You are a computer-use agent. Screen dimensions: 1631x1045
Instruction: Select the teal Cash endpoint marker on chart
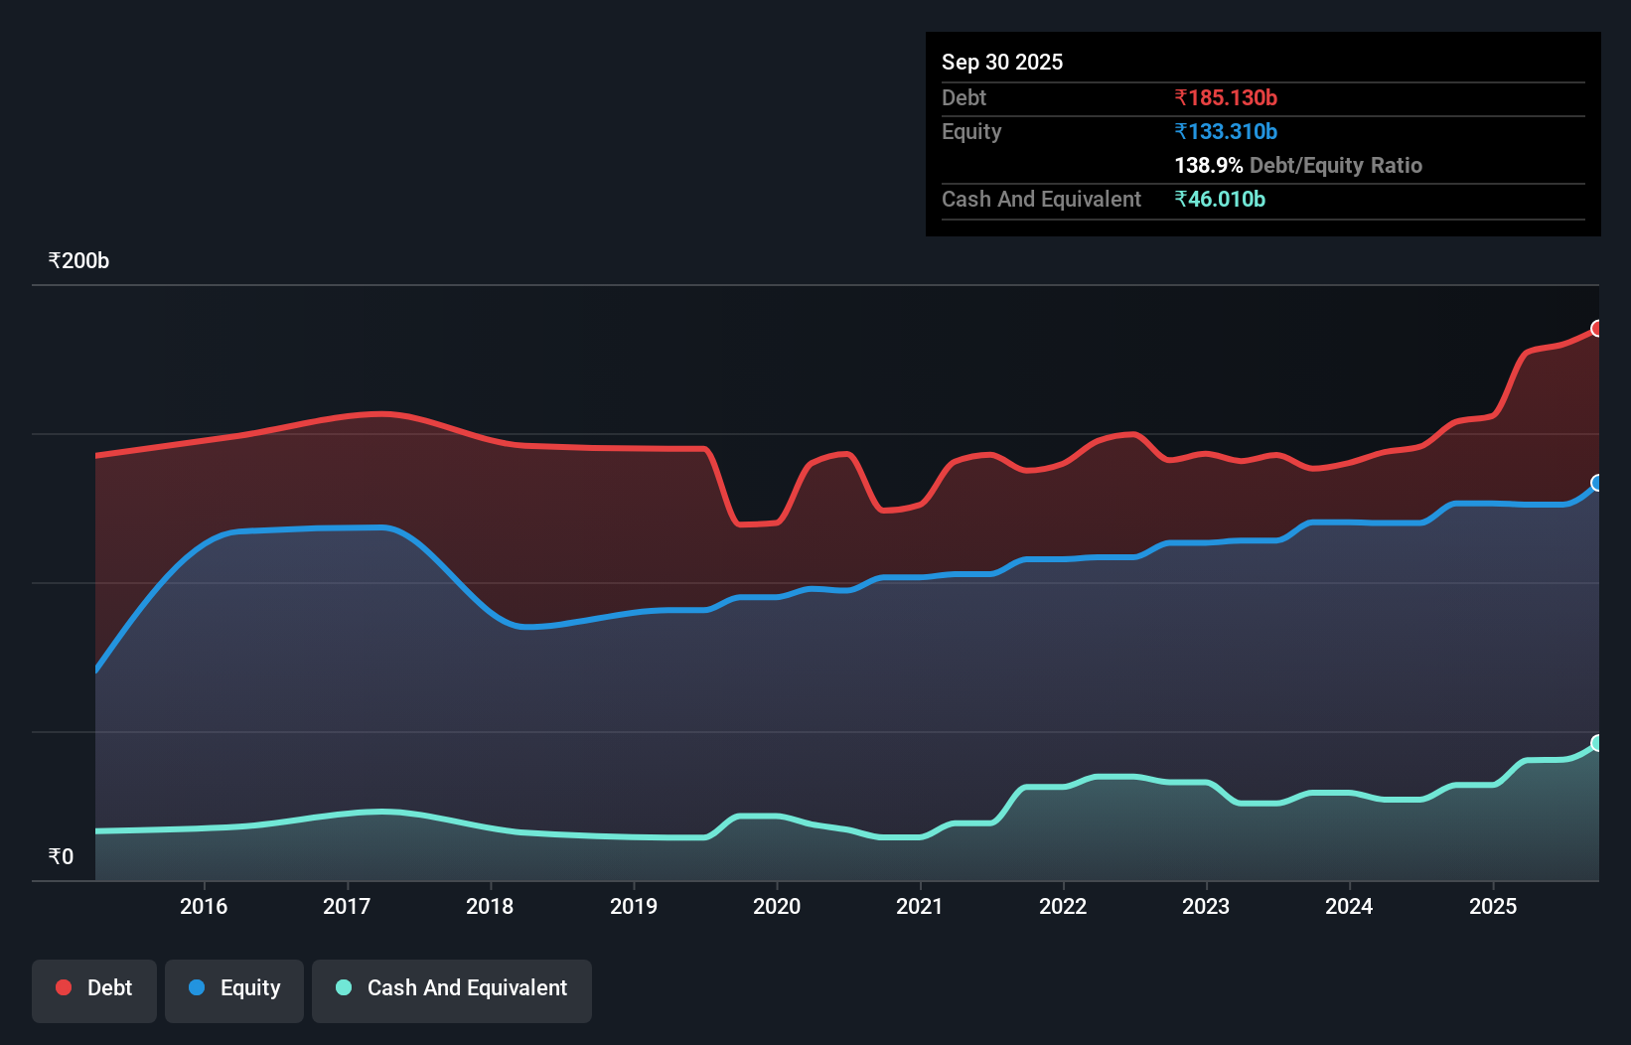[1596, 742]
